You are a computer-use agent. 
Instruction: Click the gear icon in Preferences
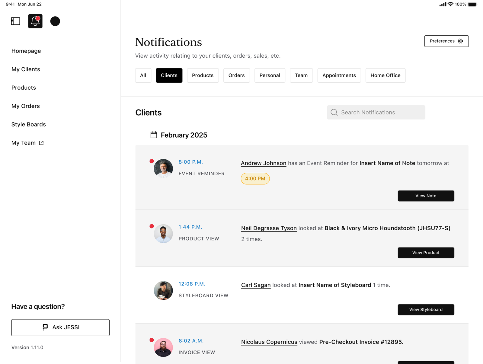point(460,41)
